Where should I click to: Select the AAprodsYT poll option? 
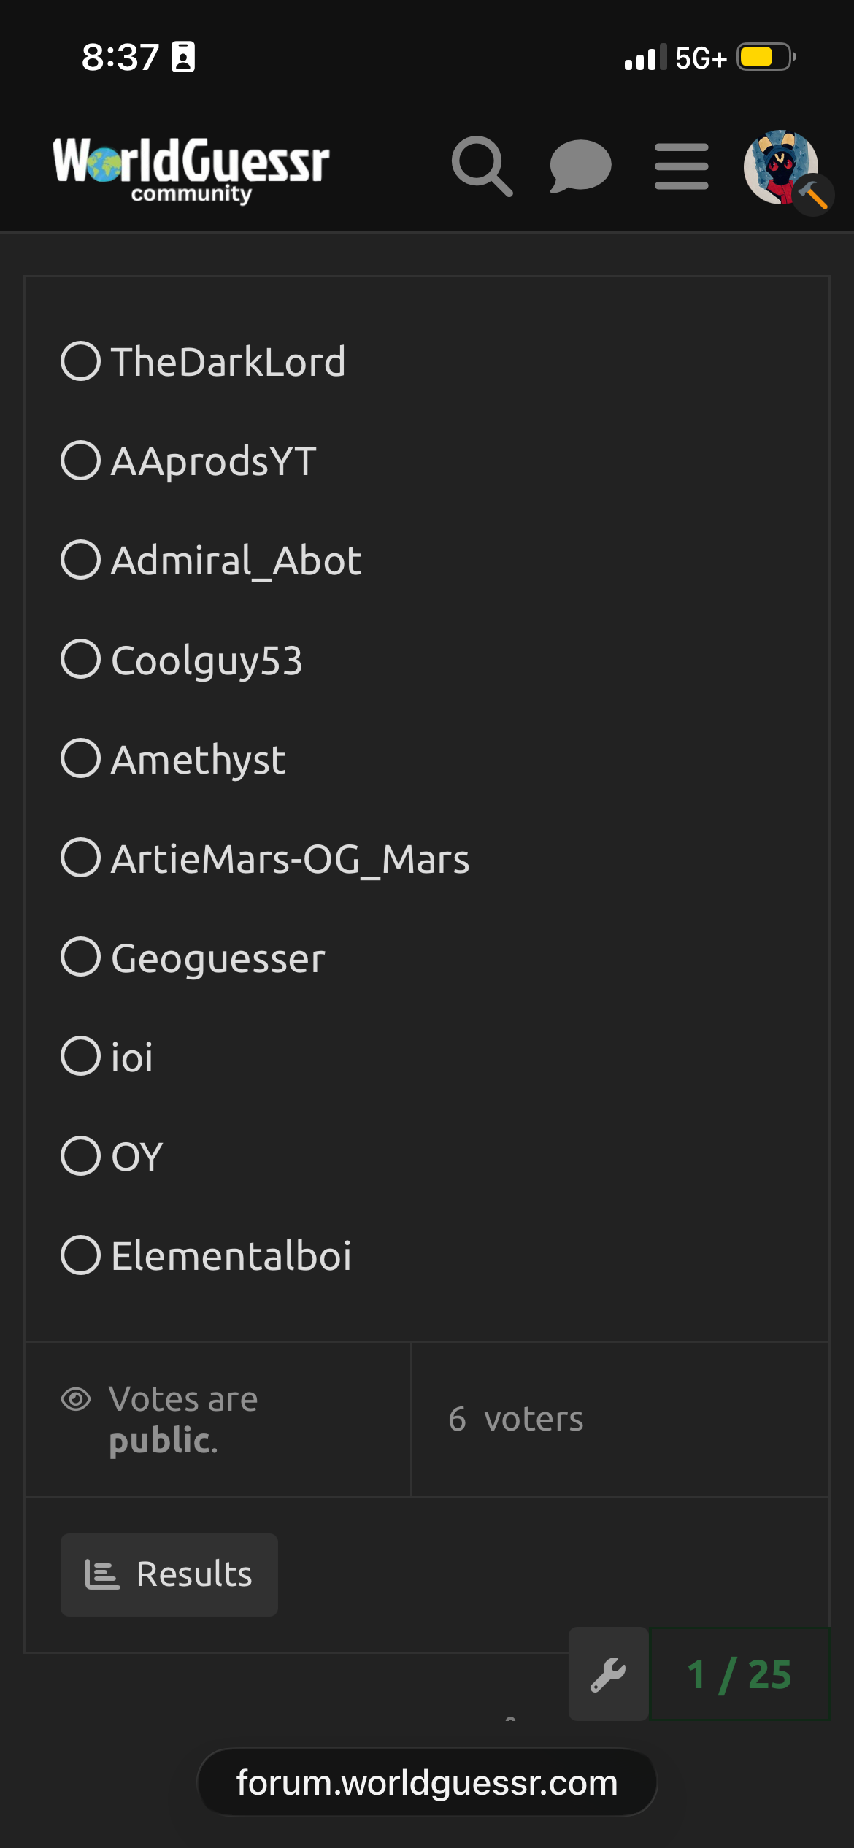[x=81, y=461]
